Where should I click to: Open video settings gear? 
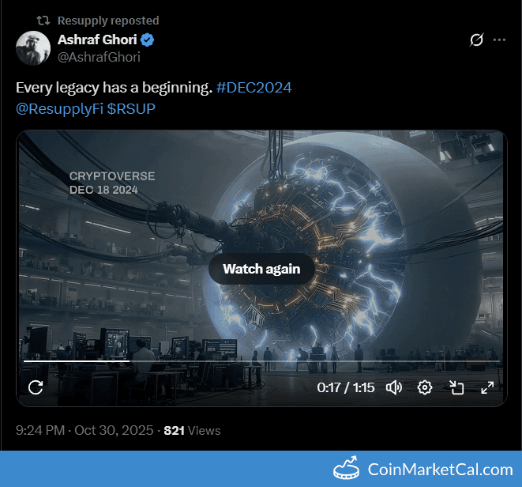[425, 387]
